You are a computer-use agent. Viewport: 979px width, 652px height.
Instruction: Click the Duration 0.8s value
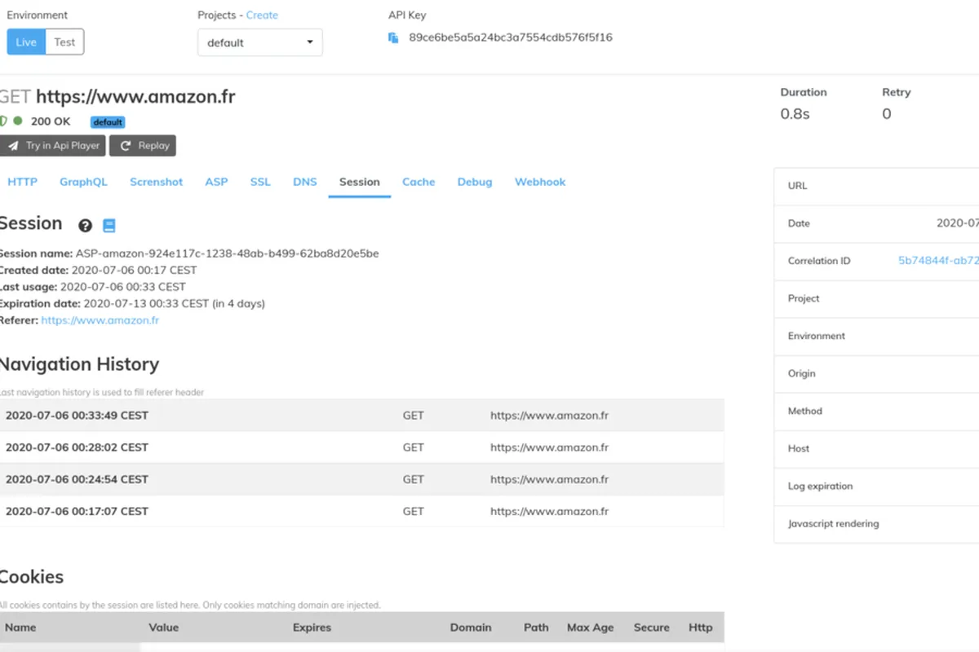795,114
